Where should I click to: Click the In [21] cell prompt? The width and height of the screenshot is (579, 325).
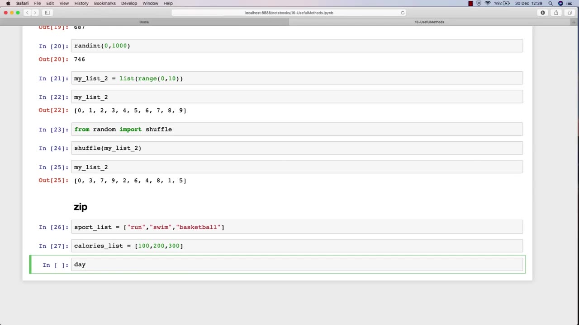click(x=53, y=79)
